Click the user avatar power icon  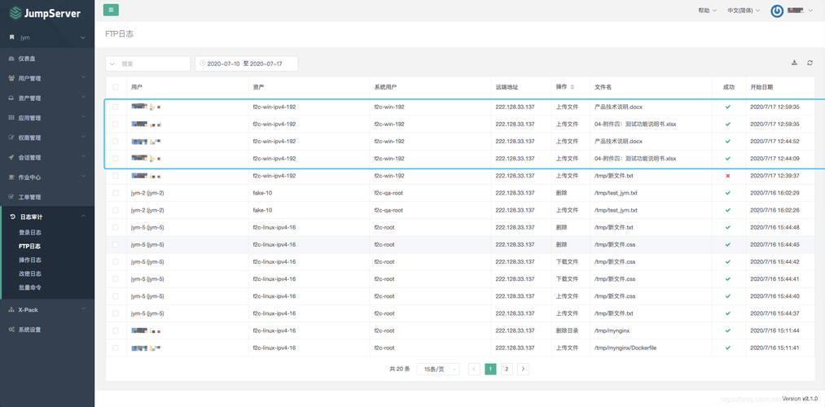tap(777, 11)
